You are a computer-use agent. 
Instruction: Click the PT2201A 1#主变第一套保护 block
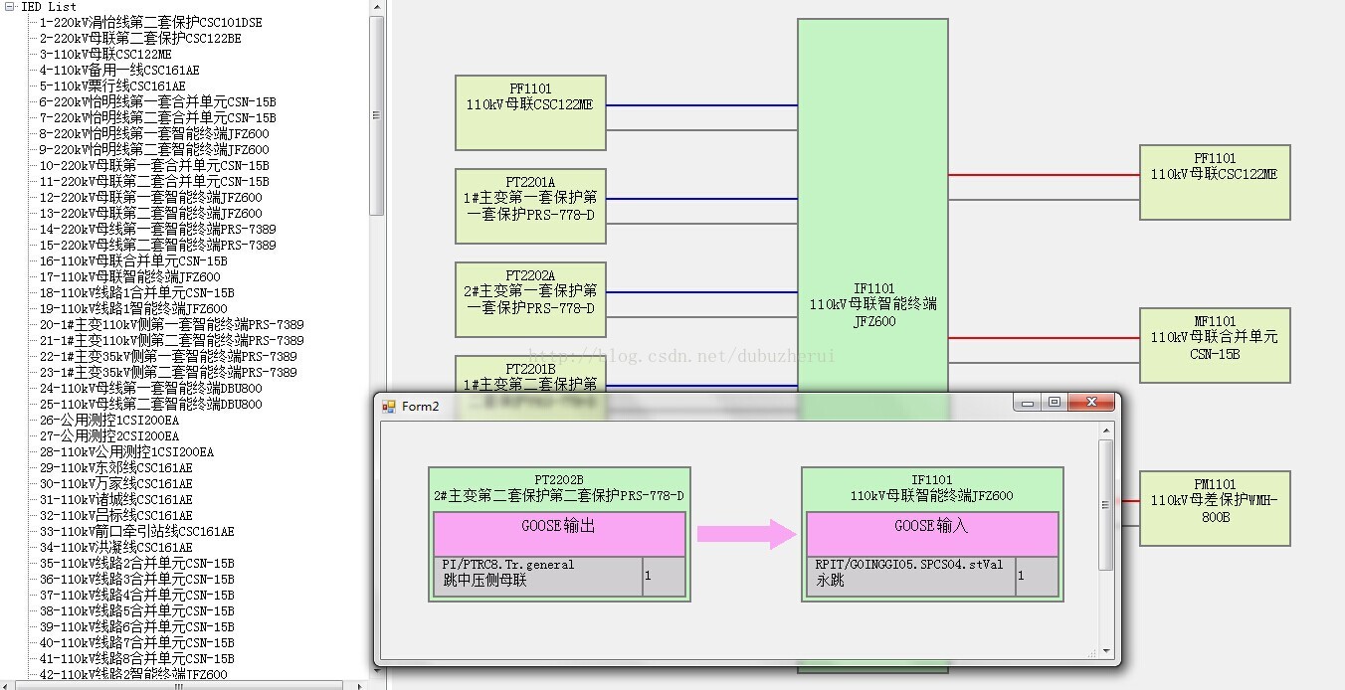(530, 206)
